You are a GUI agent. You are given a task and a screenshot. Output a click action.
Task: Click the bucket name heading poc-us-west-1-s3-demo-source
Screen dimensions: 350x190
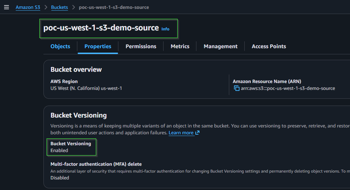coord(101,28)
